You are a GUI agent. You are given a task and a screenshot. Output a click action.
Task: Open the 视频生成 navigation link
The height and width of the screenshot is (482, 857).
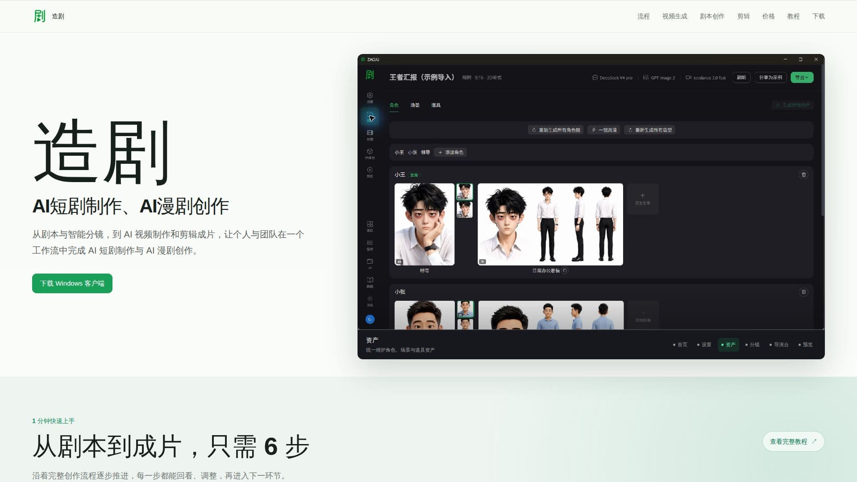(674, 16)
